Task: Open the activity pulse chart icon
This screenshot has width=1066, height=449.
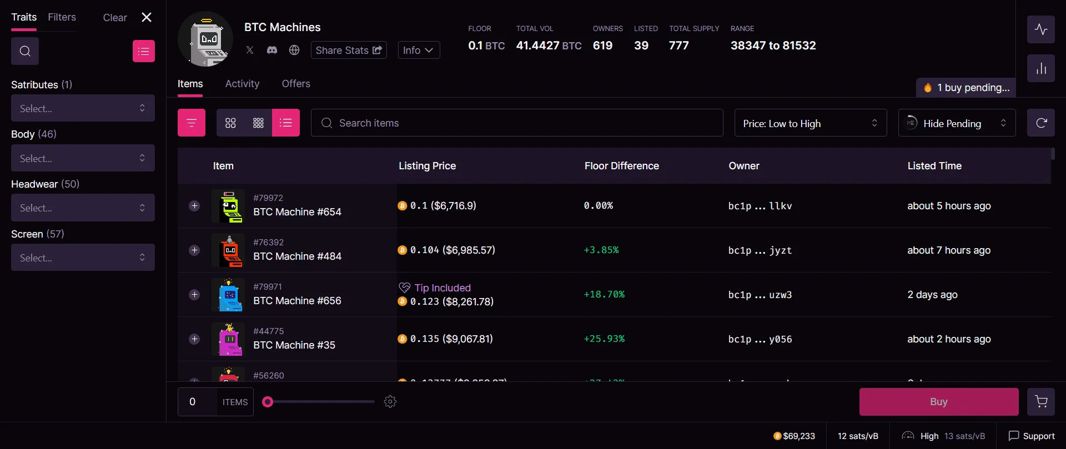Action: tap(1041, 29)
